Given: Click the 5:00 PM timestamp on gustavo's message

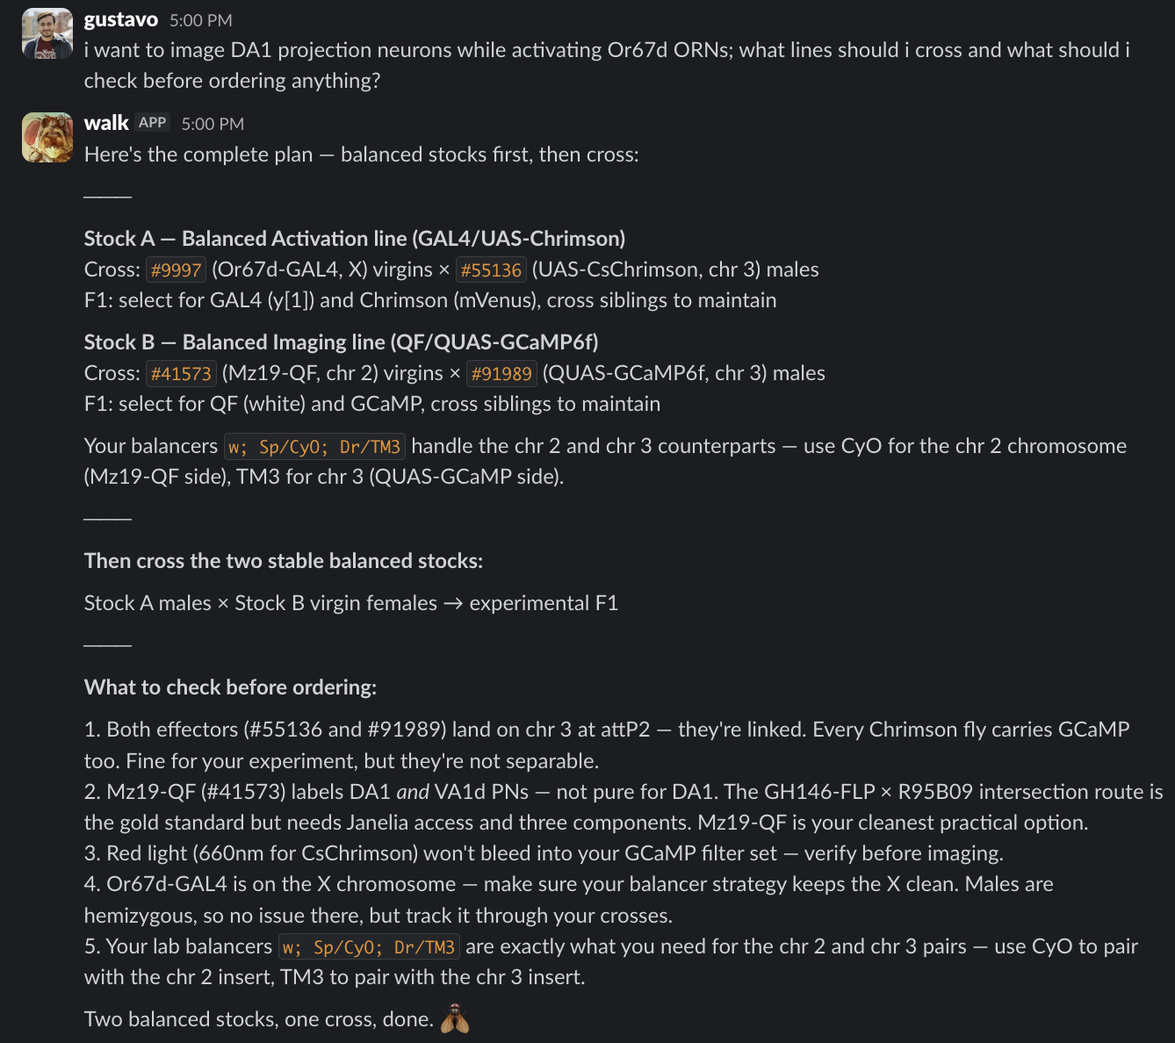Looking at the screenshot, I should click(x=202, y=19).
